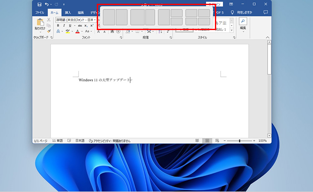Click the Format Painter brush icon
The image size is (313, 192).
pyautogui.click(x=49, y=31)
